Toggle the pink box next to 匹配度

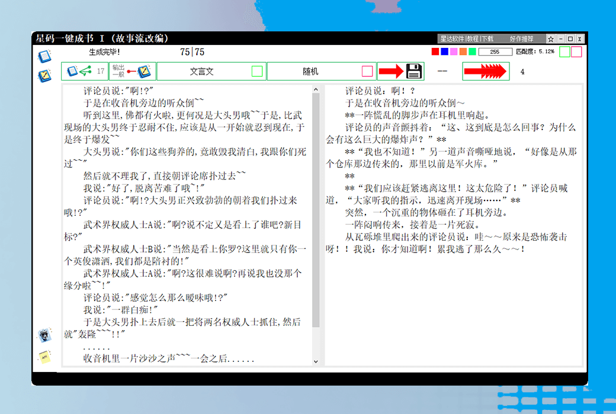[x=576, y=52]
